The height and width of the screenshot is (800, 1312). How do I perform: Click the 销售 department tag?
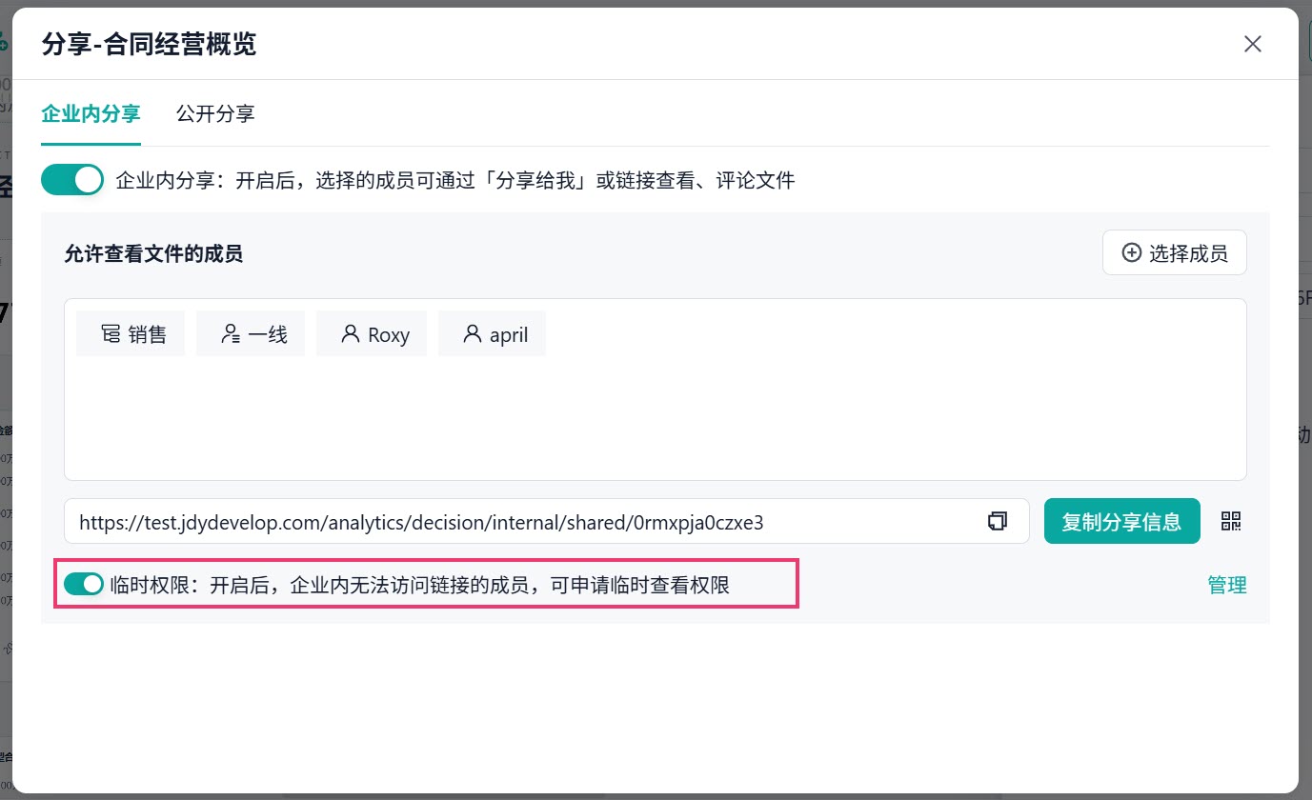pyautogui.click(x=131, y=333)
